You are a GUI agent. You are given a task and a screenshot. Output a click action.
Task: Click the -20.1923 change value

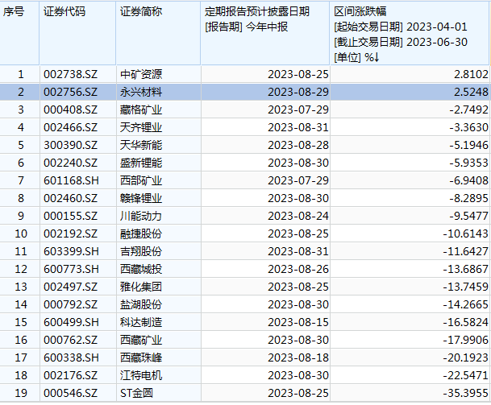point(466,357)
